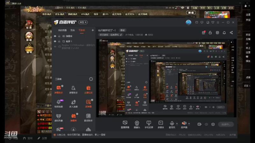This screenshot has width=255, height=143.
Task: Add a new scene with plus button
Action: [92, 30]
